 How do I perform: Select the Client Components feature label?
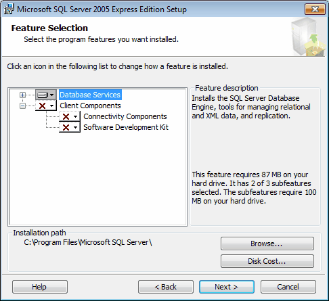[x=90, y=106]
